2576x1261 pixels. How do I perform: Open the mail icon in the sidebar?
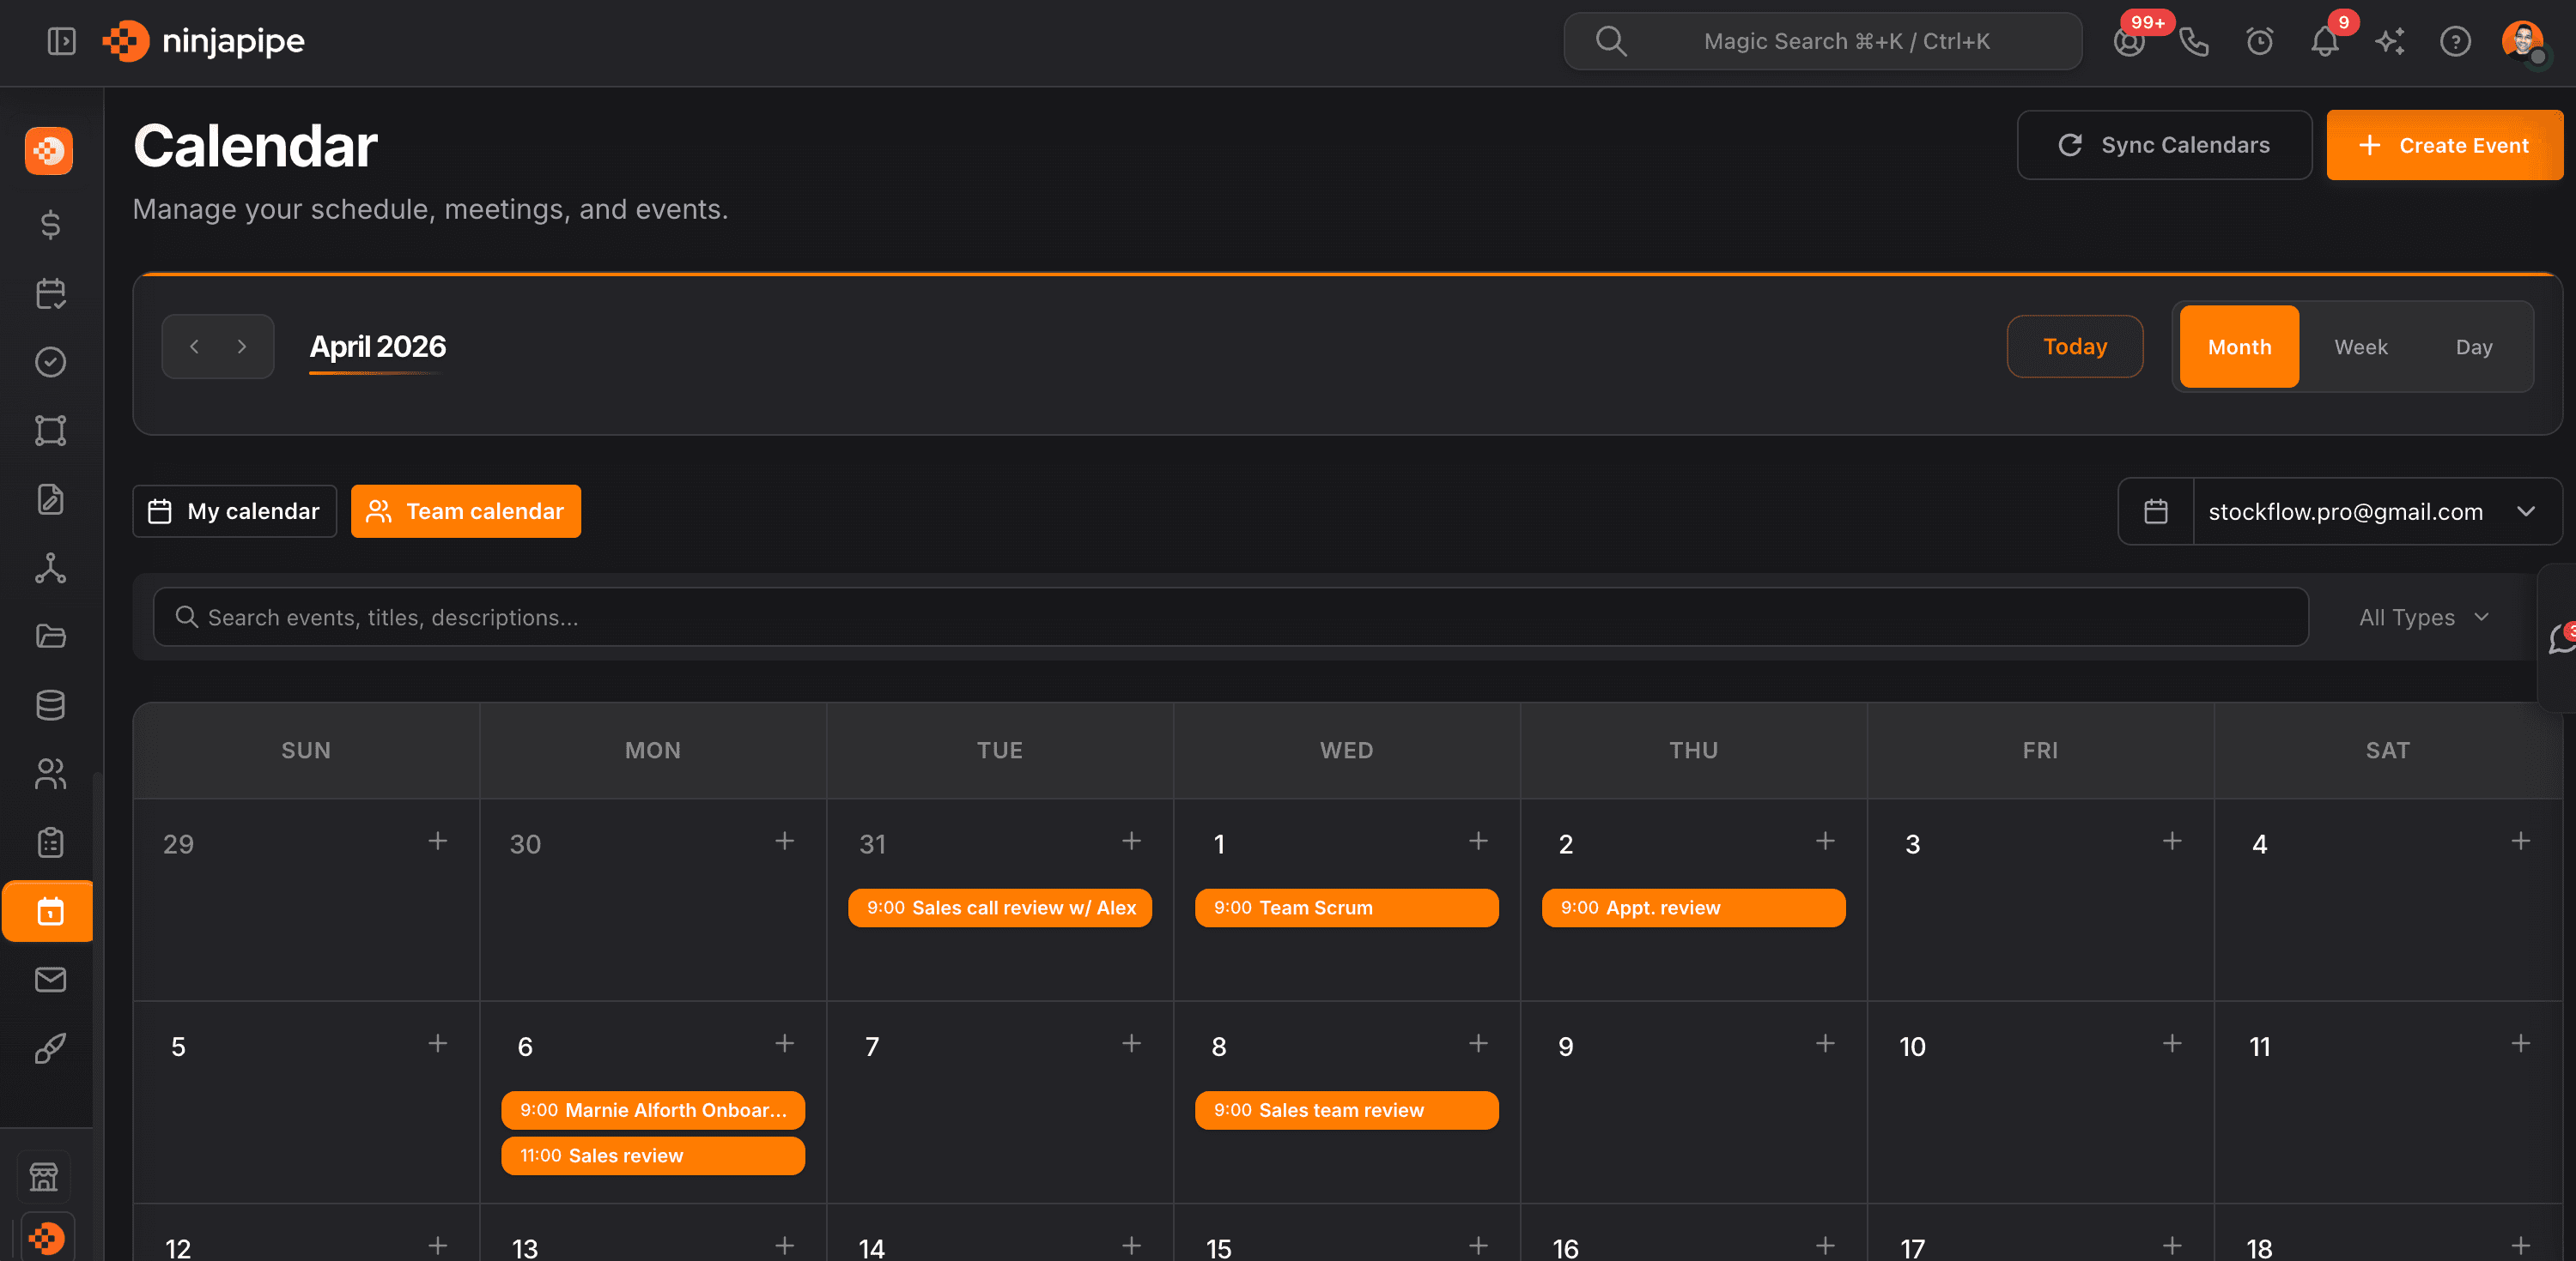(49, 980)
